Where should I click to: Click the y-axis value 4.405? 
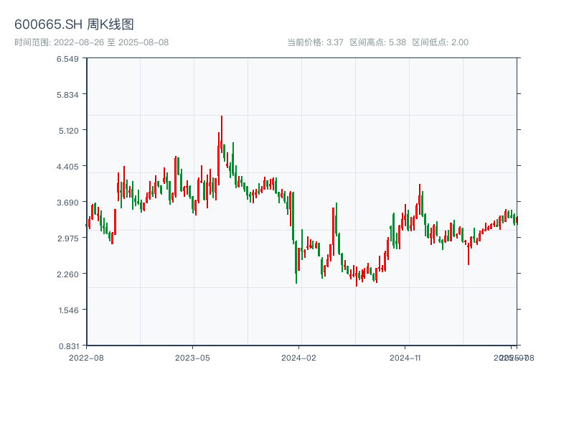pos(67,167)
